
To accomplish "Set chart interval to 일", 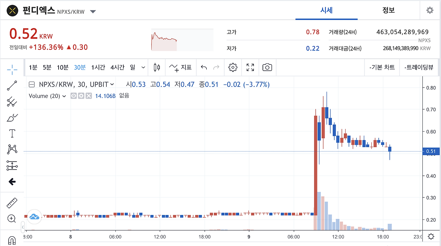I will (x=133, y=68).
